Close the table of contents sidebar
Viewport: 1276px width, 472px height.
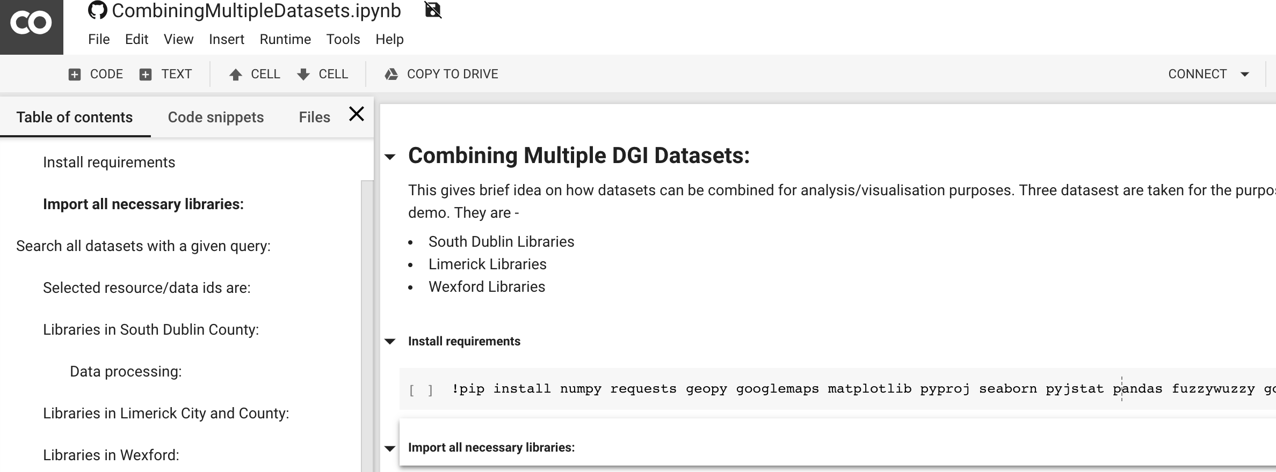coord(357,114)
